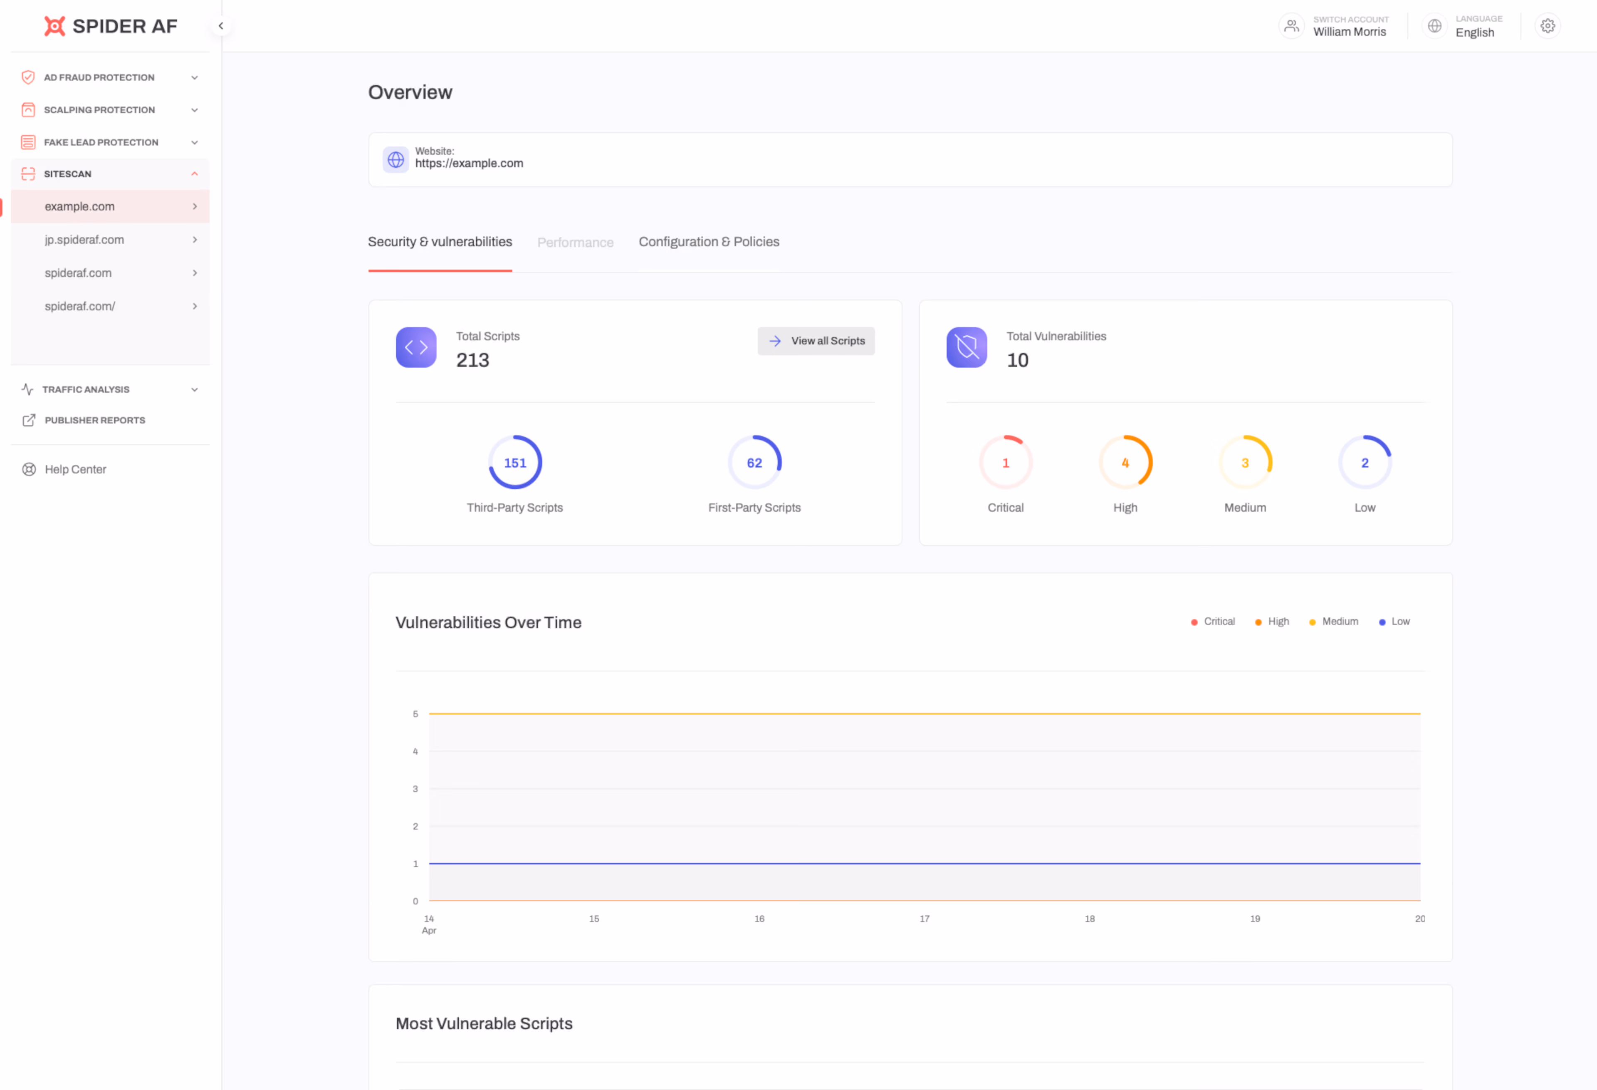
Task: Click the Fake Lead Protection icon
Action: tap(28, 142)
